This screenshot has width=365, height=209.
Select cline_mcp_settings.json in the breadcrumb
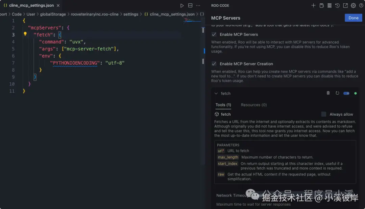point(172,14)
